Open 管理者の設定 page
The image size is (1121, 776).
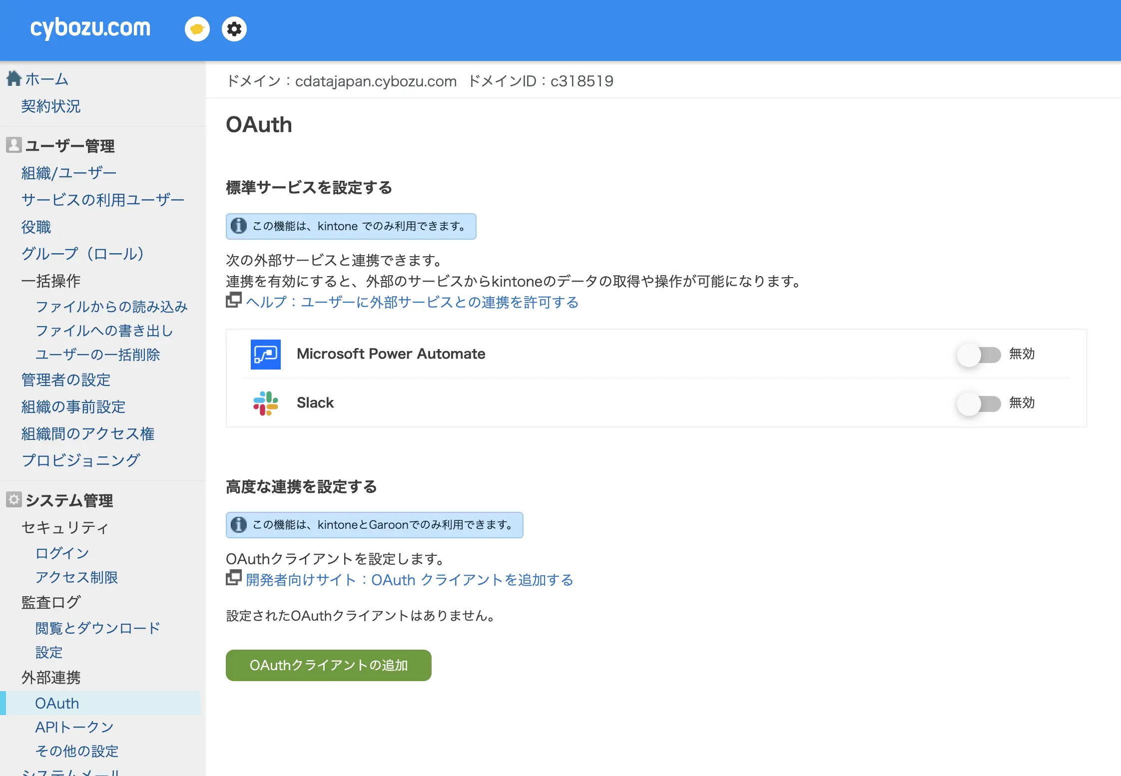click(x=66, y=380)
